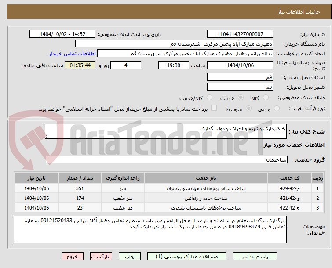The height and width of the screenshot is (268, 332).
Task: Click the announcement date field 1404/10/02 - 14:52
Action: point(62,34)
